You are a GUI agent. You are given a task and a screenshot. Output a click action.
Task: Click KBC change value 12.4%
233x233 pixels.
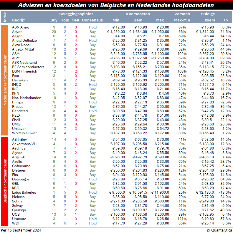pos(226,188)
